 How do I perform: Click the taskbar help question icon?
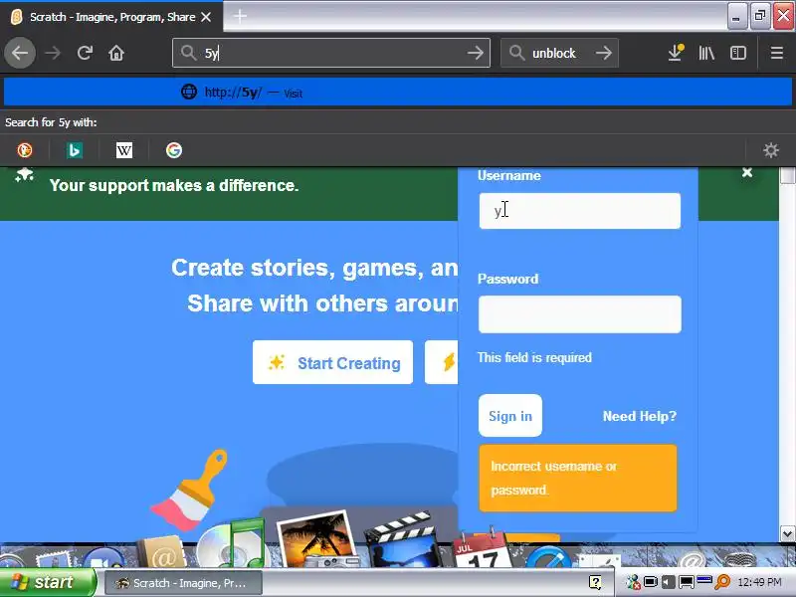595,582
